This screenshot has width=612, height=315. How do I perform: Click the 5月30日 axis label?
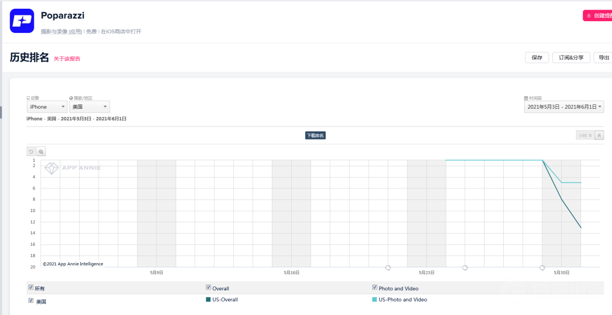562,272
